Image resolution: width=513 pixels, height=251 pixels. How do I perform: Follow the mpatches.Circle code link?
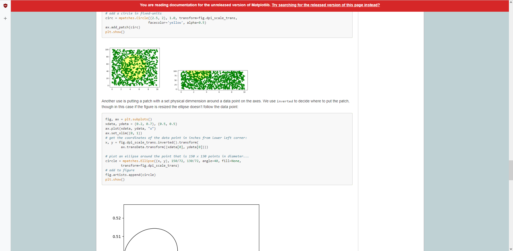[x=133, y=18]
